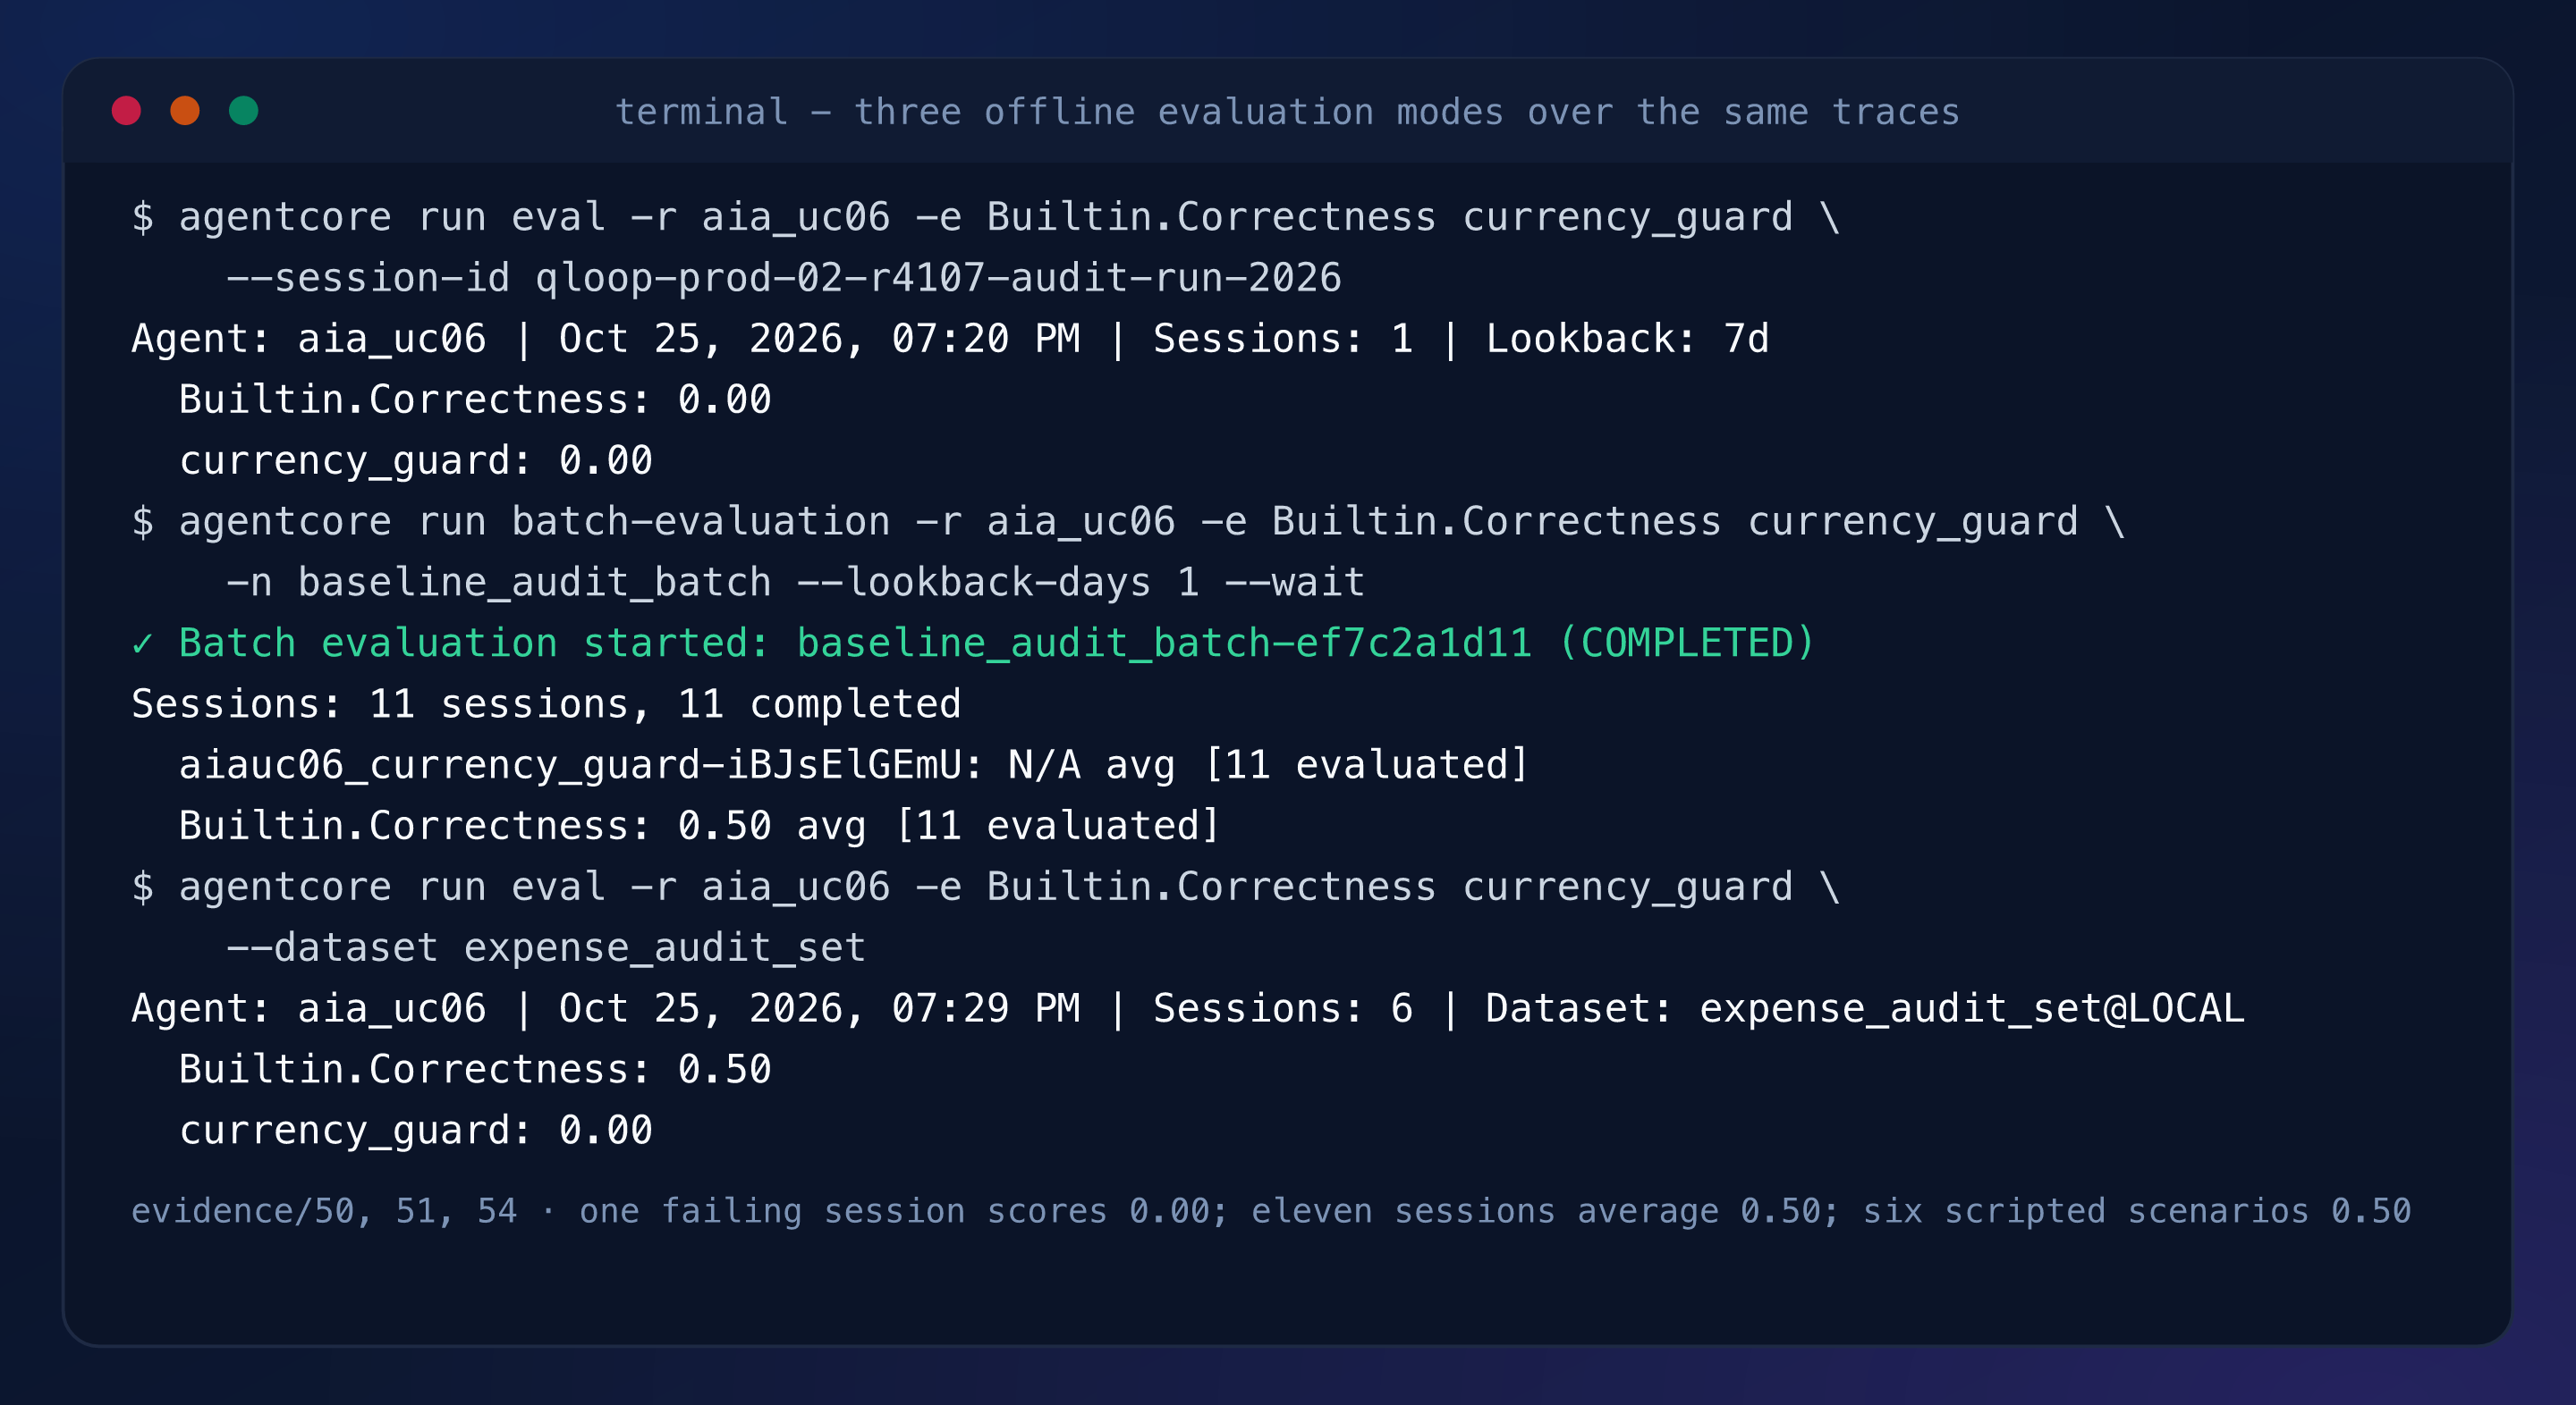Click the evidence/50, 51, 54 caption
Viewport: 2576px width, 1405px height.
(1271, 1212)
